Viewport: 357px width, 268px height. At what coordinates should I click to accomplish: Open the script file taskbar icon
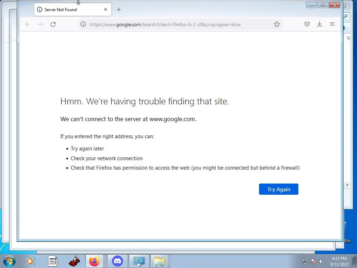pos(53,261)
